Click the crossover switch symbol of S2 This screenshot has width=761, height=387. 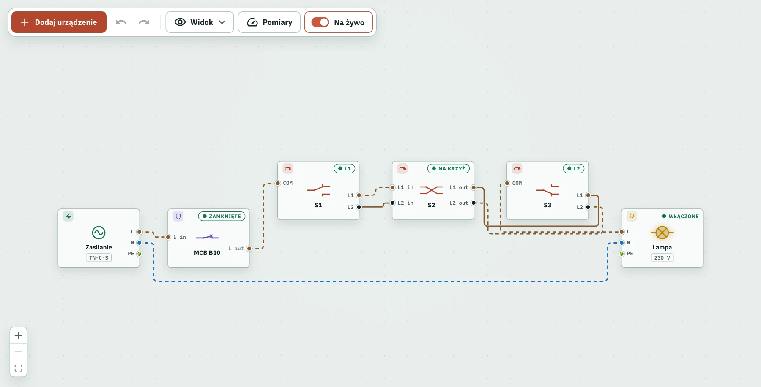431,190
